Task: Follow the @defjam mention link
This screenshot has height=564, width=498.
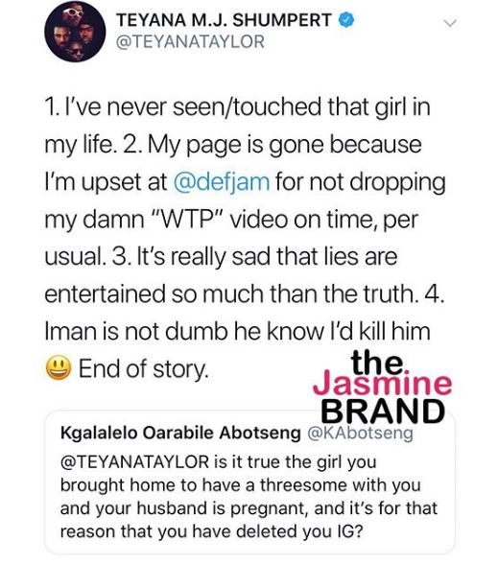Action: coord(222,181)
